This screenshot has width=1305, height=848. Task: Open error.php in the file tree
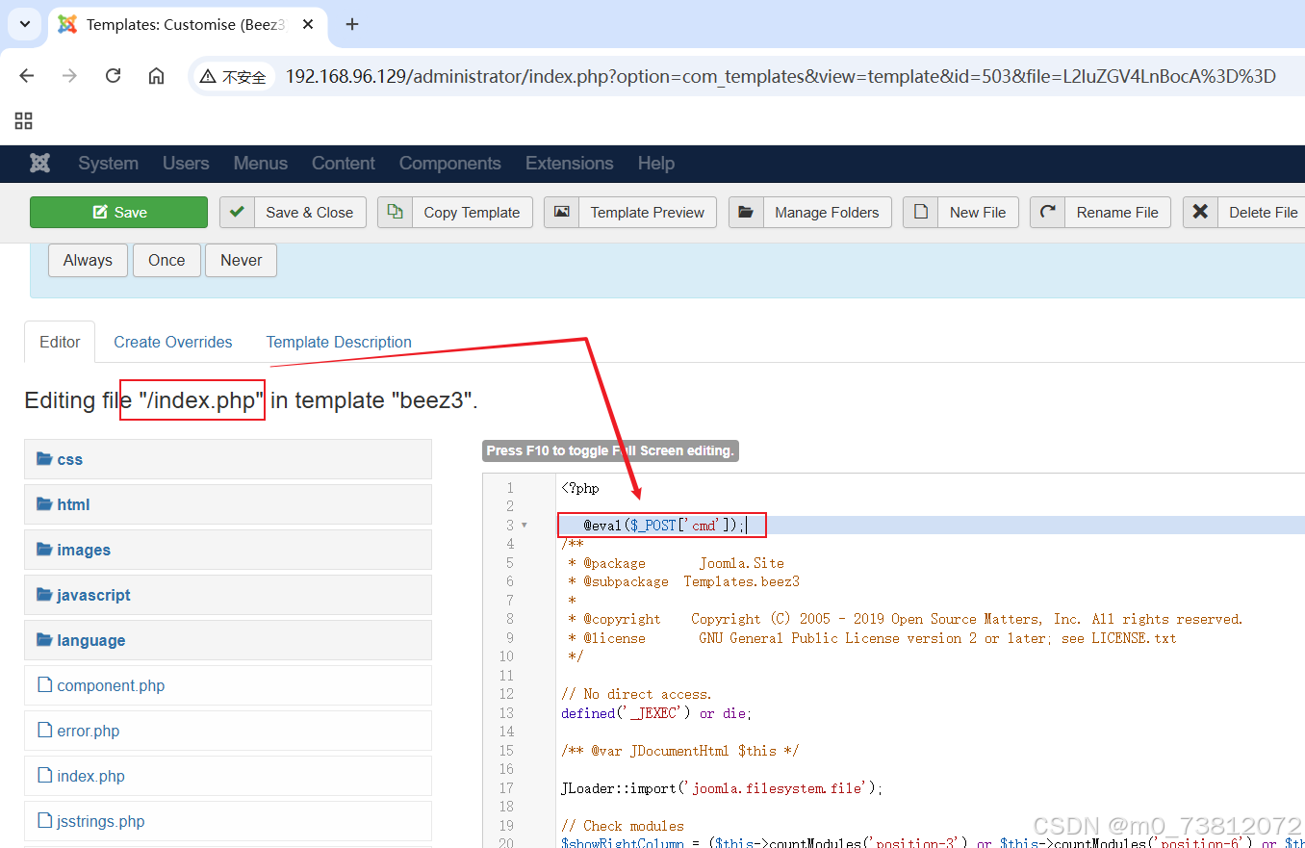click(228, 731)
